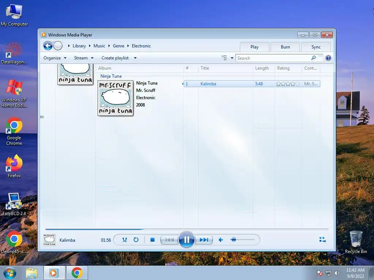
Task: Expand arrow before Music breadcrumb
Action: pos(90,46)
